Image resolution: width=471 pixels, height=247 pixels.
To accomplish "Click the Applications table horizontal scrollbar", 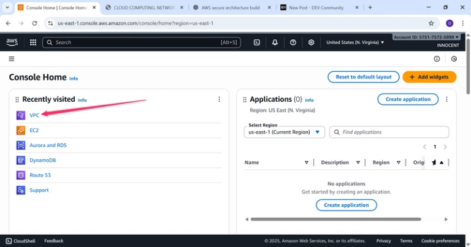I will tap(336, 219).
